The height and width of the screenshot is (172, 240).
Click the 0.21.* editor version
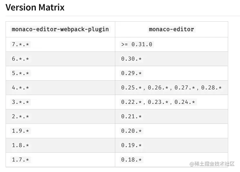pos(131,117)
